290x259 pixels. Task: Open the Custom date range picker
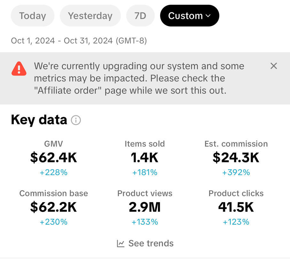(x=190, y=16)
